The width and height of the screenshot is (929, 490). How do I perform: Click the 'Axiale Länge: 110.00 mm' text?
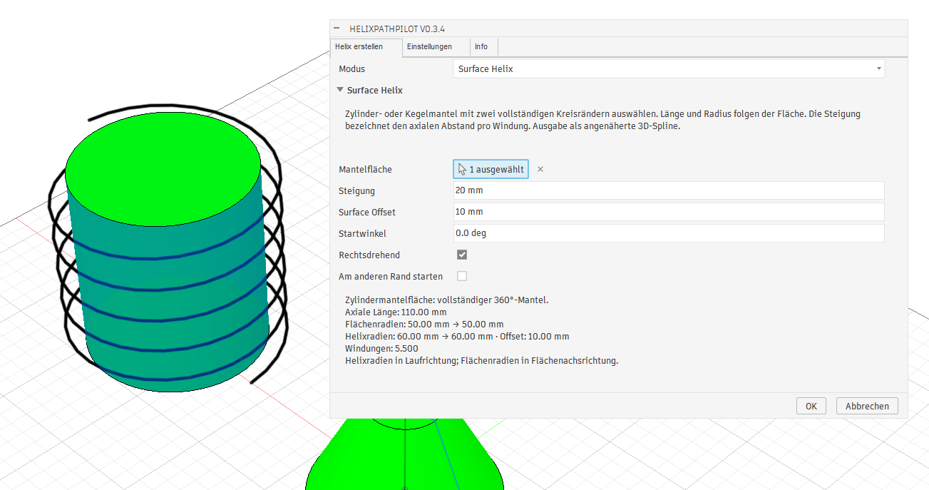click(x=396, y=312)
